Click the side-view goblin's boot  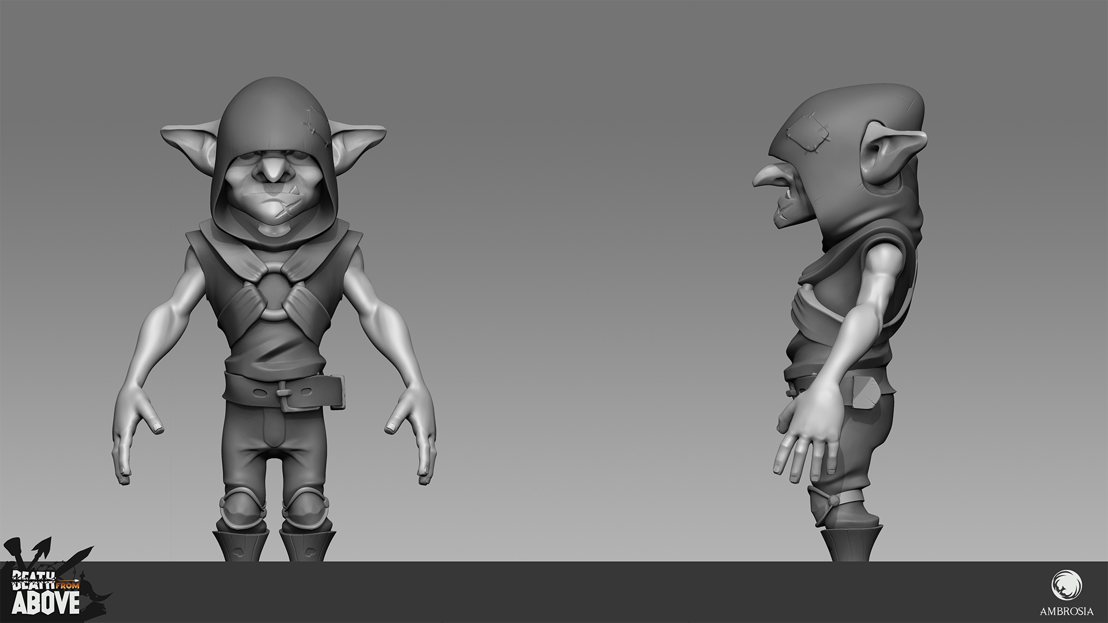tap(851, 542)
